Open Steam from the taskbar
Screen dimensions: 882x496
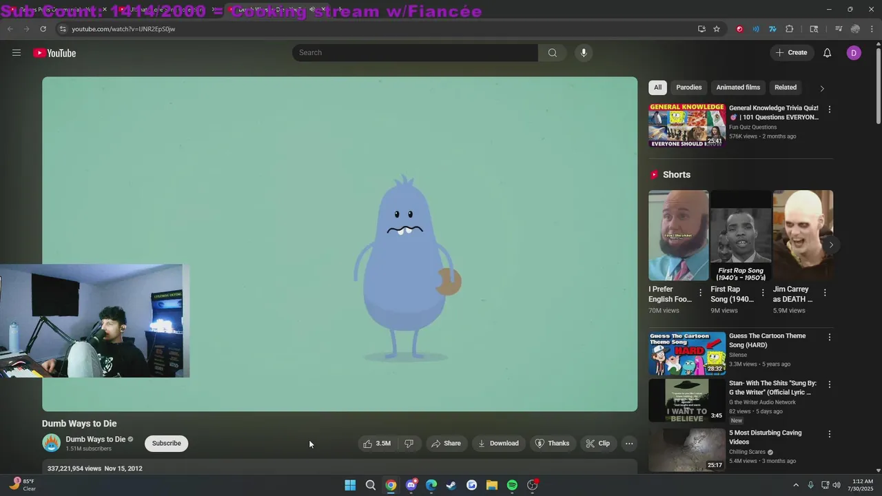(451, 486)
